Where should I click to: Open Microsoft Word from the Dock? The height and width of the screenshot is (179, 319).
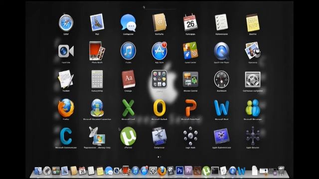[241, 171]
